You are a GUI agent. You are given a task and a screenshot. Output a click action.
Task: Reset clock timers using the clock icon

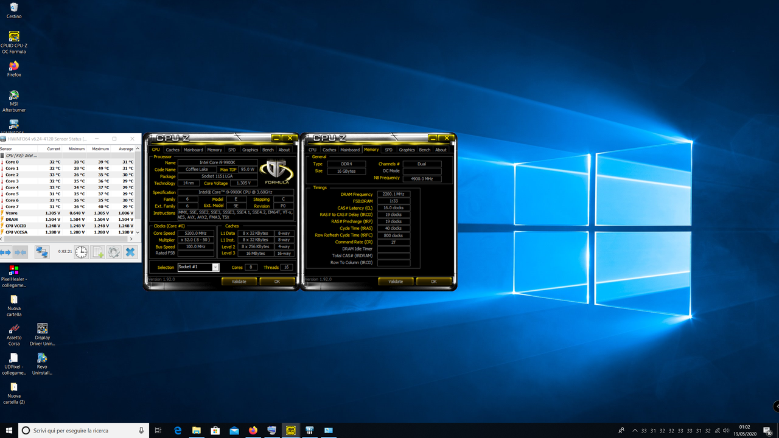80,252
